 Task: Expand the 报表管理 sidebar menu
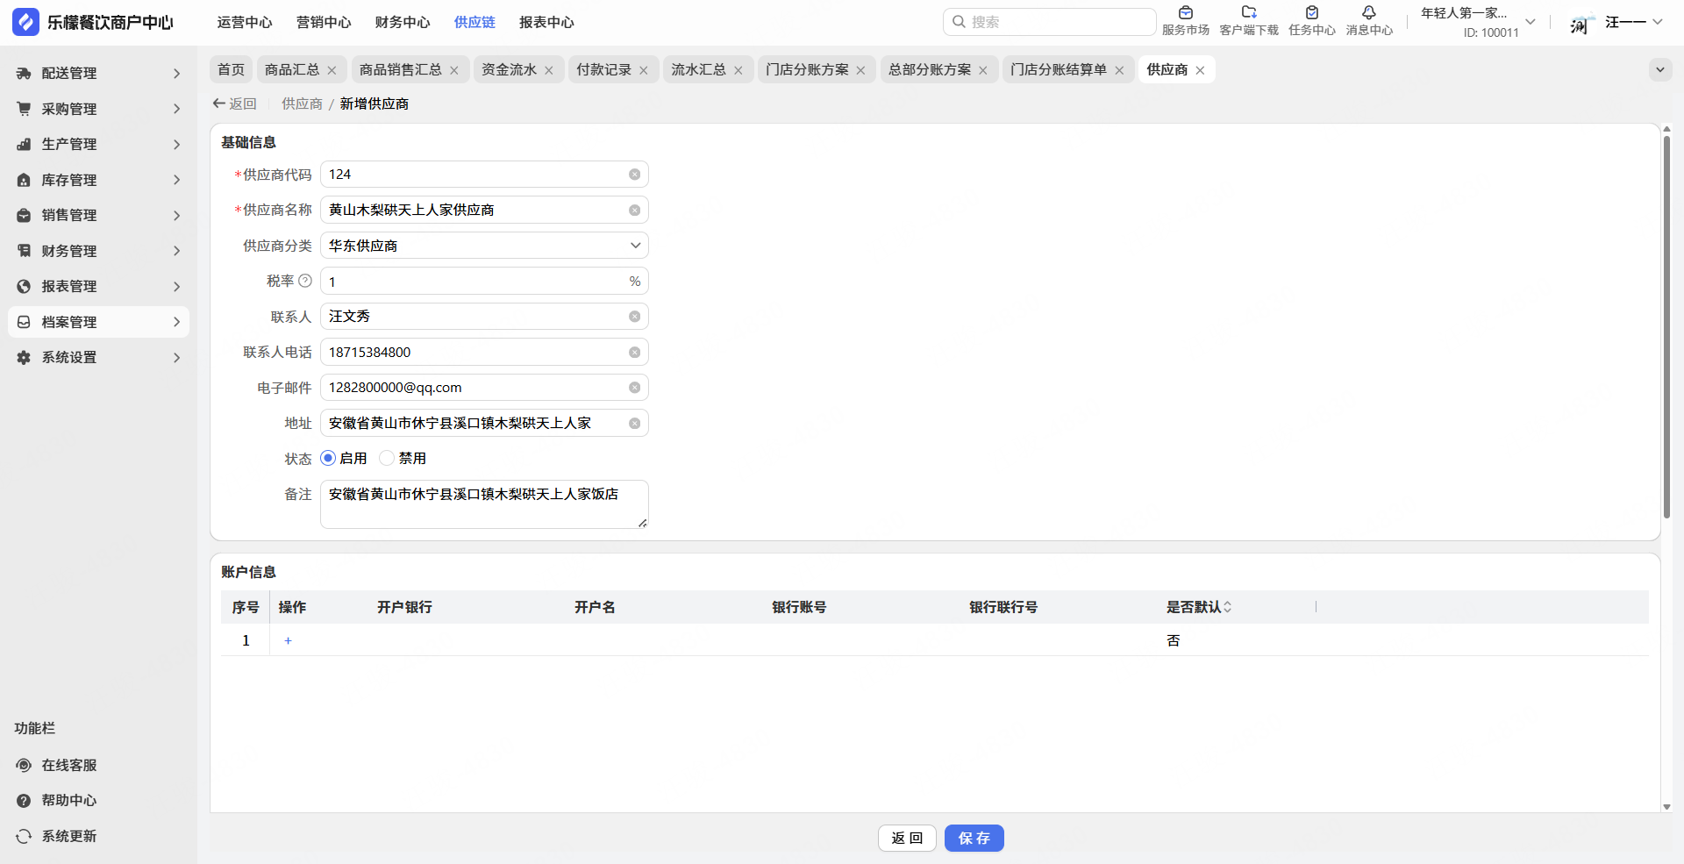[98, 287]
